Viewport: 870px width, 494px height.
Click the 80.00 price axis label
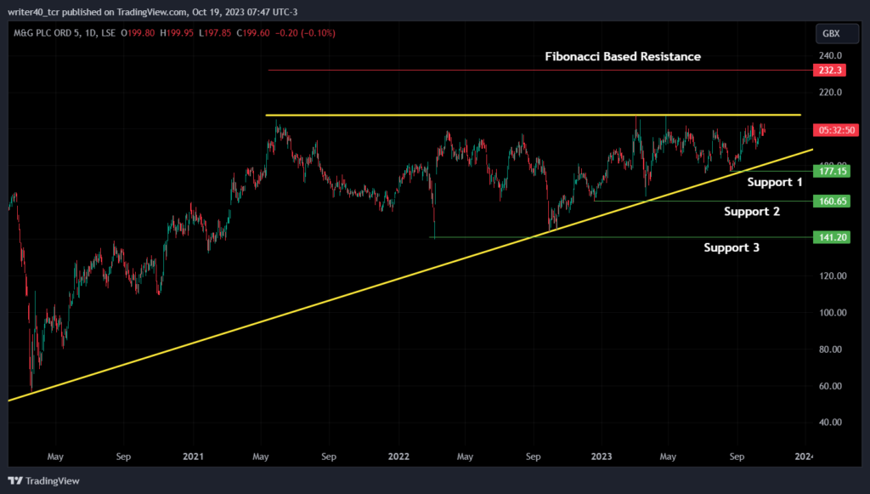click(831, 349)
